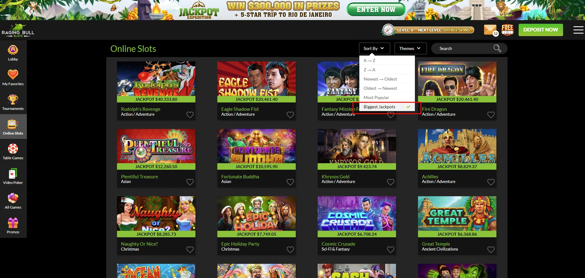Collapse the Sort By dropdown
This screenshot has width=585, height=278.
coord(374,48)
